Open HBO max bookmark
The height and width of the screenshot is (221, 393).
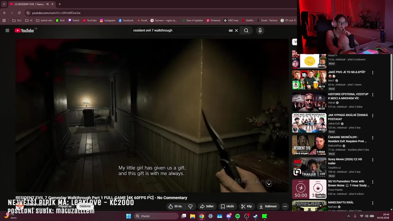coord(231,21)
